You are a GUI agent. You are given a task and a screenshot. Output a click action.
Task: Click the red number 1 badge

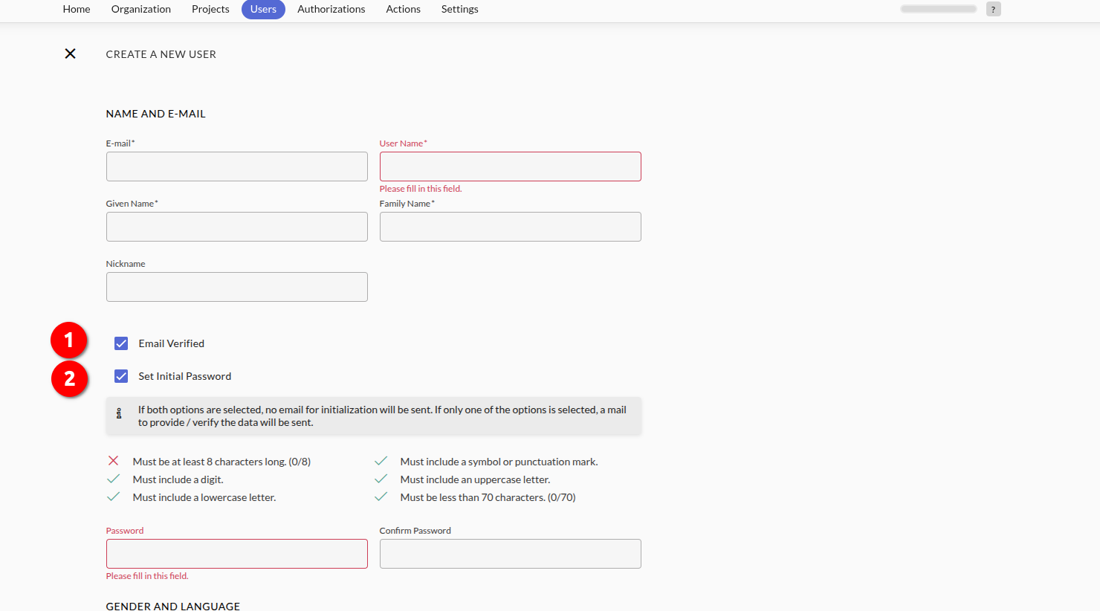pyautogui.click(x=69, y=340)
